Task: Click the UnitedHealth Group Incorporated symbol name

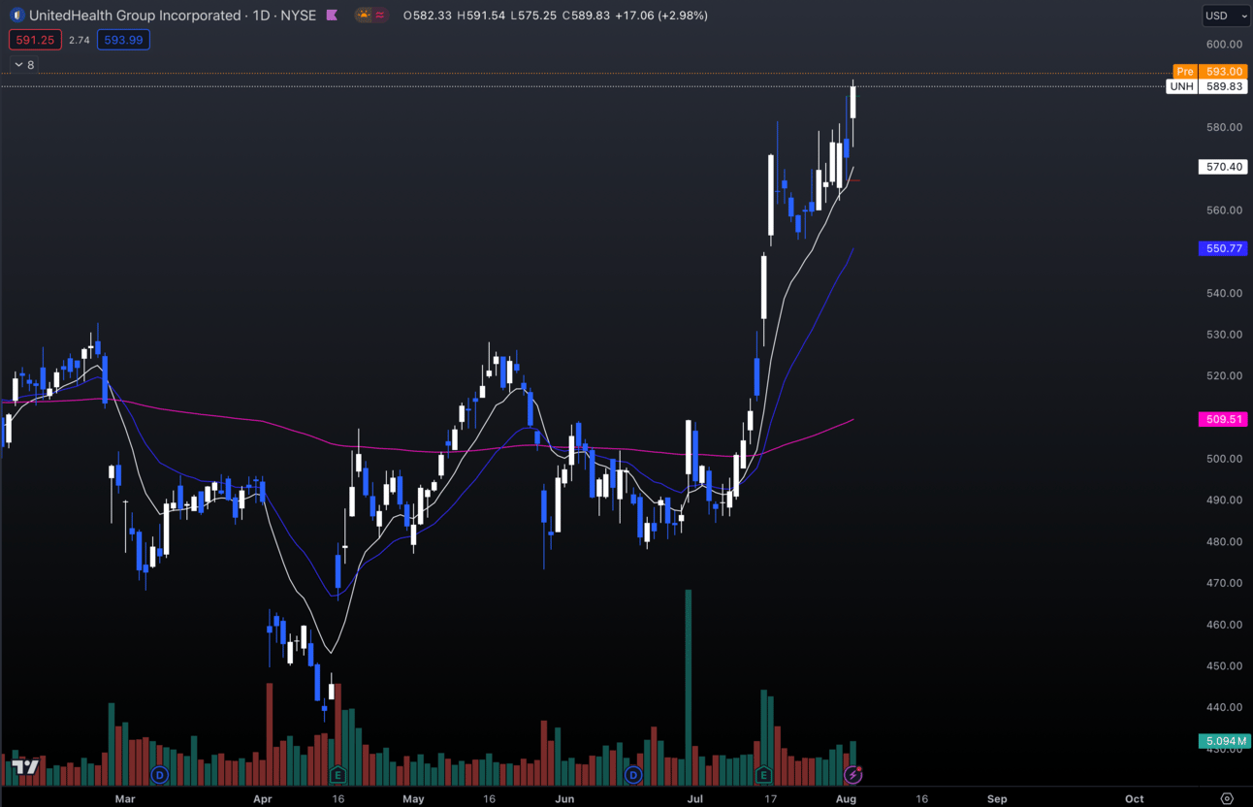Action: point(135,16)
